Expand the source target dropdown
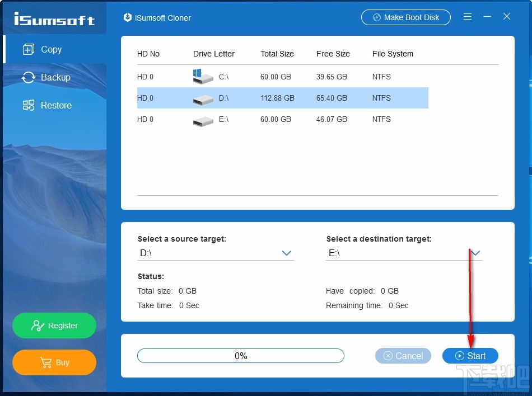 coord(287,253)
